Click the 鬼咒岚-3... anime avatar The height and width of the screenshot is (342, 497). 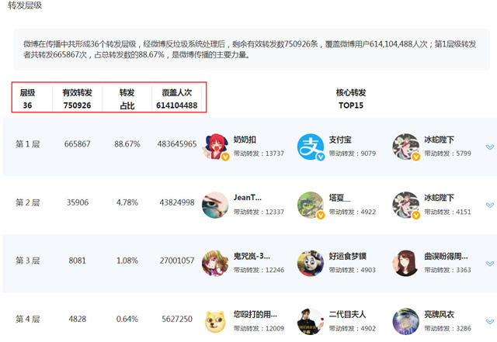(x=215, y=263)
